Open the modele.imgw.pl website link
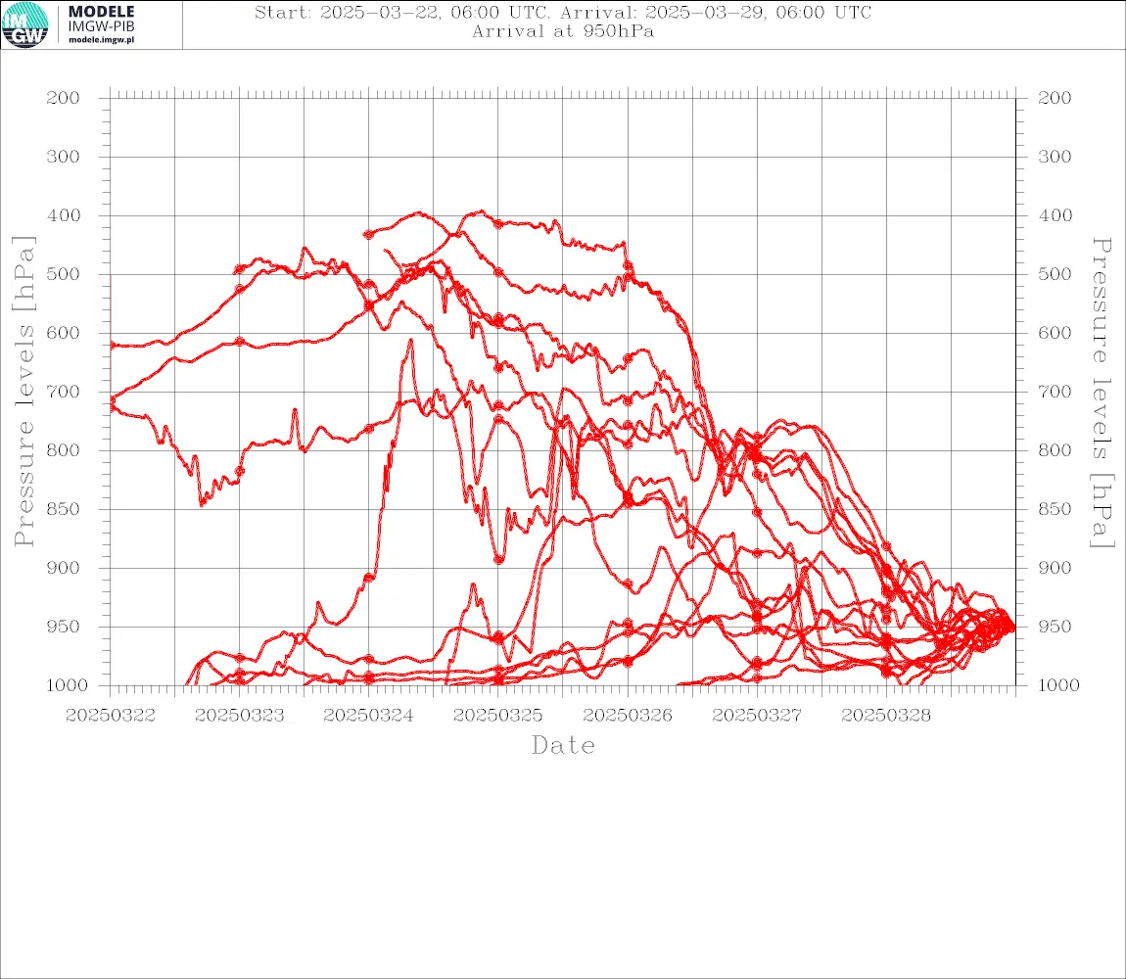 click(101, 40)
